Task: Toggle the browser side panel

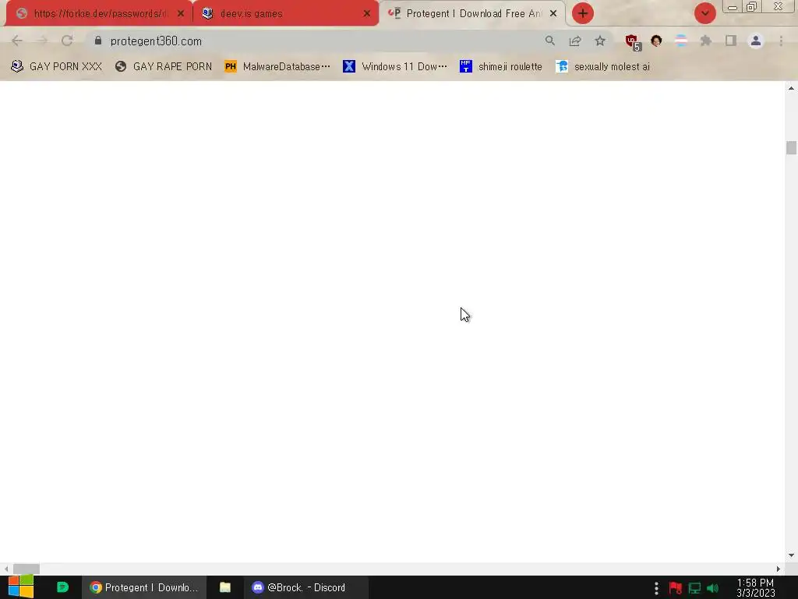Action: (731, 41)
